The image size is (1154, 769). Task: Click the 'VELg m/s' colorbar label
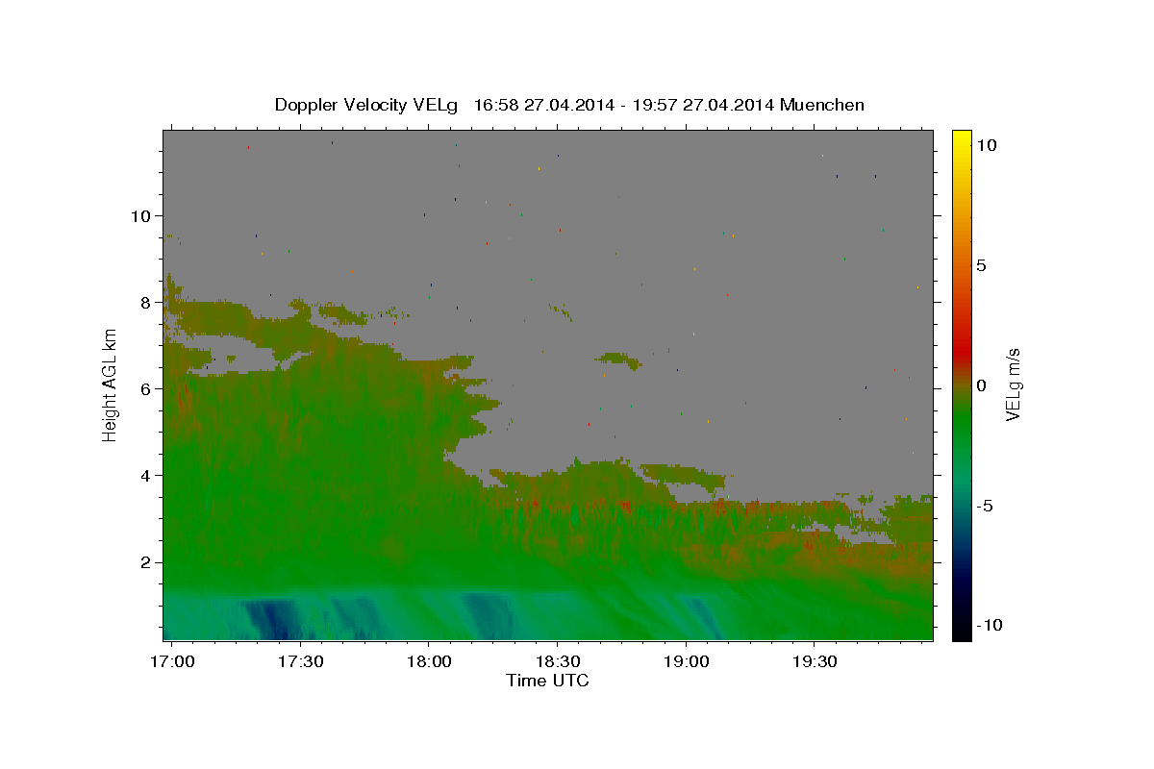tap(1014, 384)
